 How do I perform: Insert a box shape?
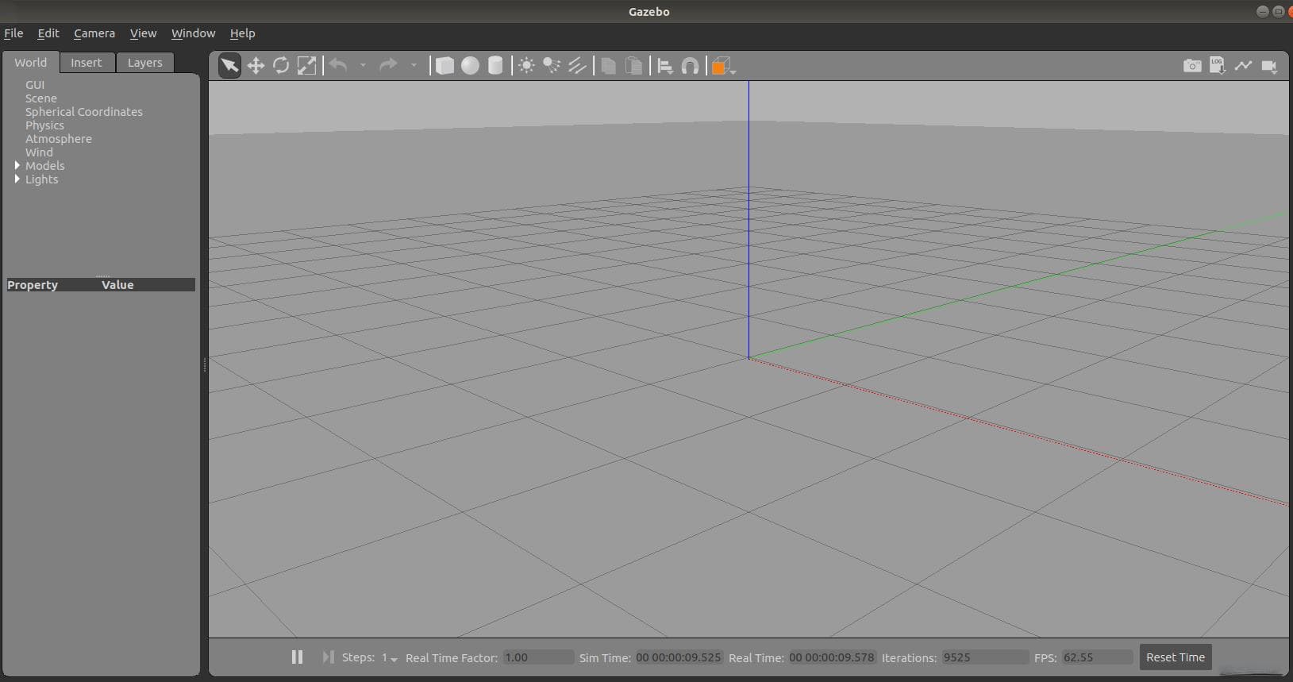tap(444, 66)
